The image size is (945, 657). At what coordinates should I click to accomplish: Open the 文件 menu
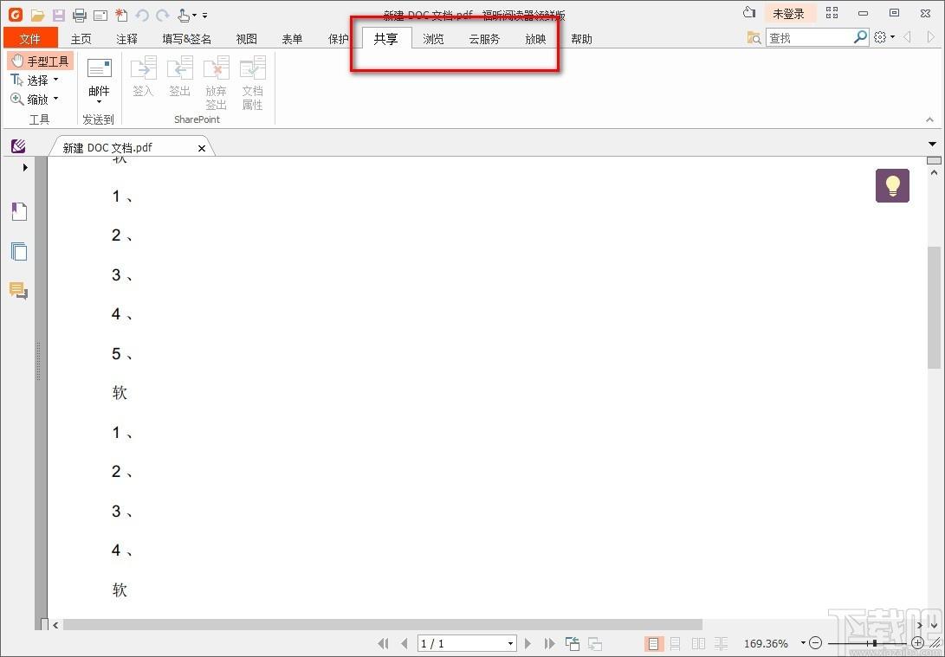tap(30, 39)
